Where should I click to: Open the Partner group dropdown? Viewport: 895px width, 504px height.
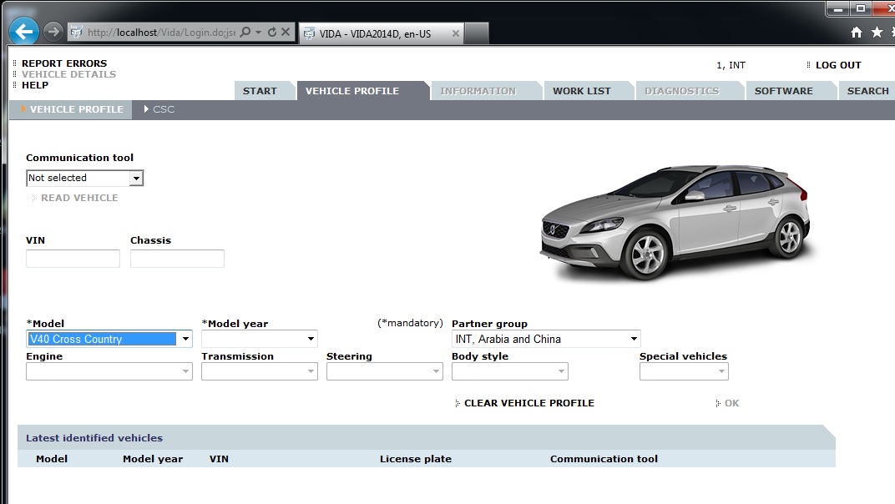[x=546, y=339]
